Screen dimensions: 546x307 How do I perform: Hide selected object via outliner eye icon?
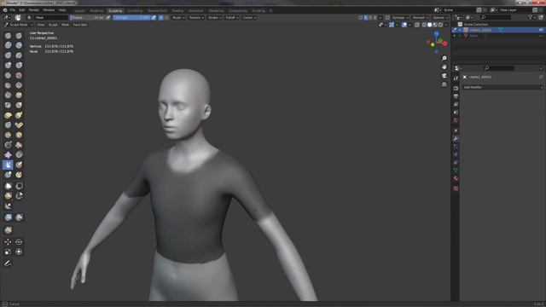541,30
